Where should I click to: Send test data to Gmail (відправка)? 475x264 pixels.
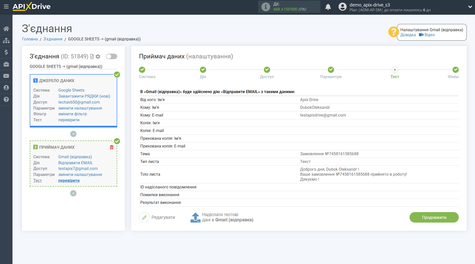coord(228,217)
